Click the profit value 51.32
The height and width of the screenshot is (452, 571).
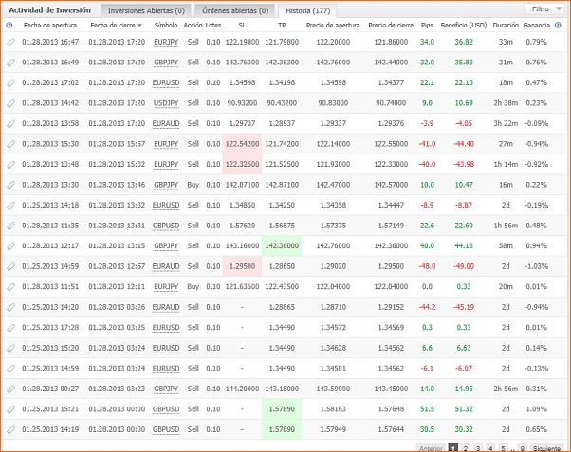point(464,409)
